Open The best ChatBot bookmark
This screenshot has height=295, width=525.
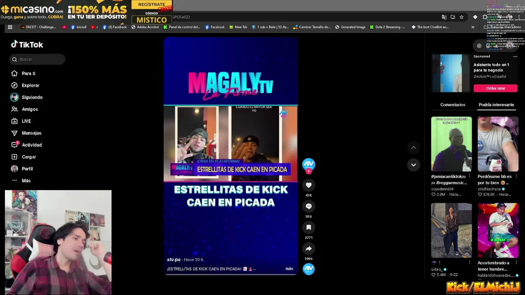(430, 27)
